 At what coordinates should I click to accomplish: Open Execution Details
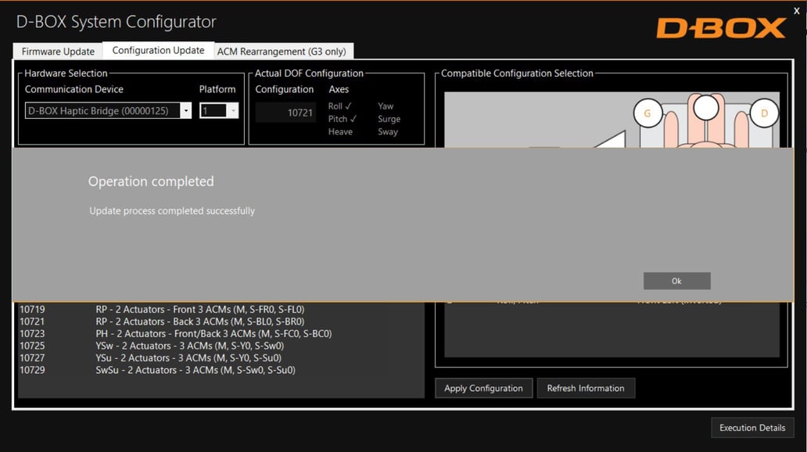click(752, 428)
